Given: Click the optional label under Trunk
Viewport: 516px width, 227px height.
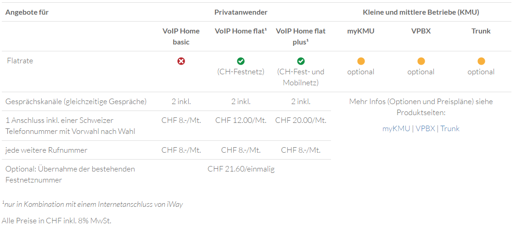Looking at the screenshot, I should pos(481,72).
